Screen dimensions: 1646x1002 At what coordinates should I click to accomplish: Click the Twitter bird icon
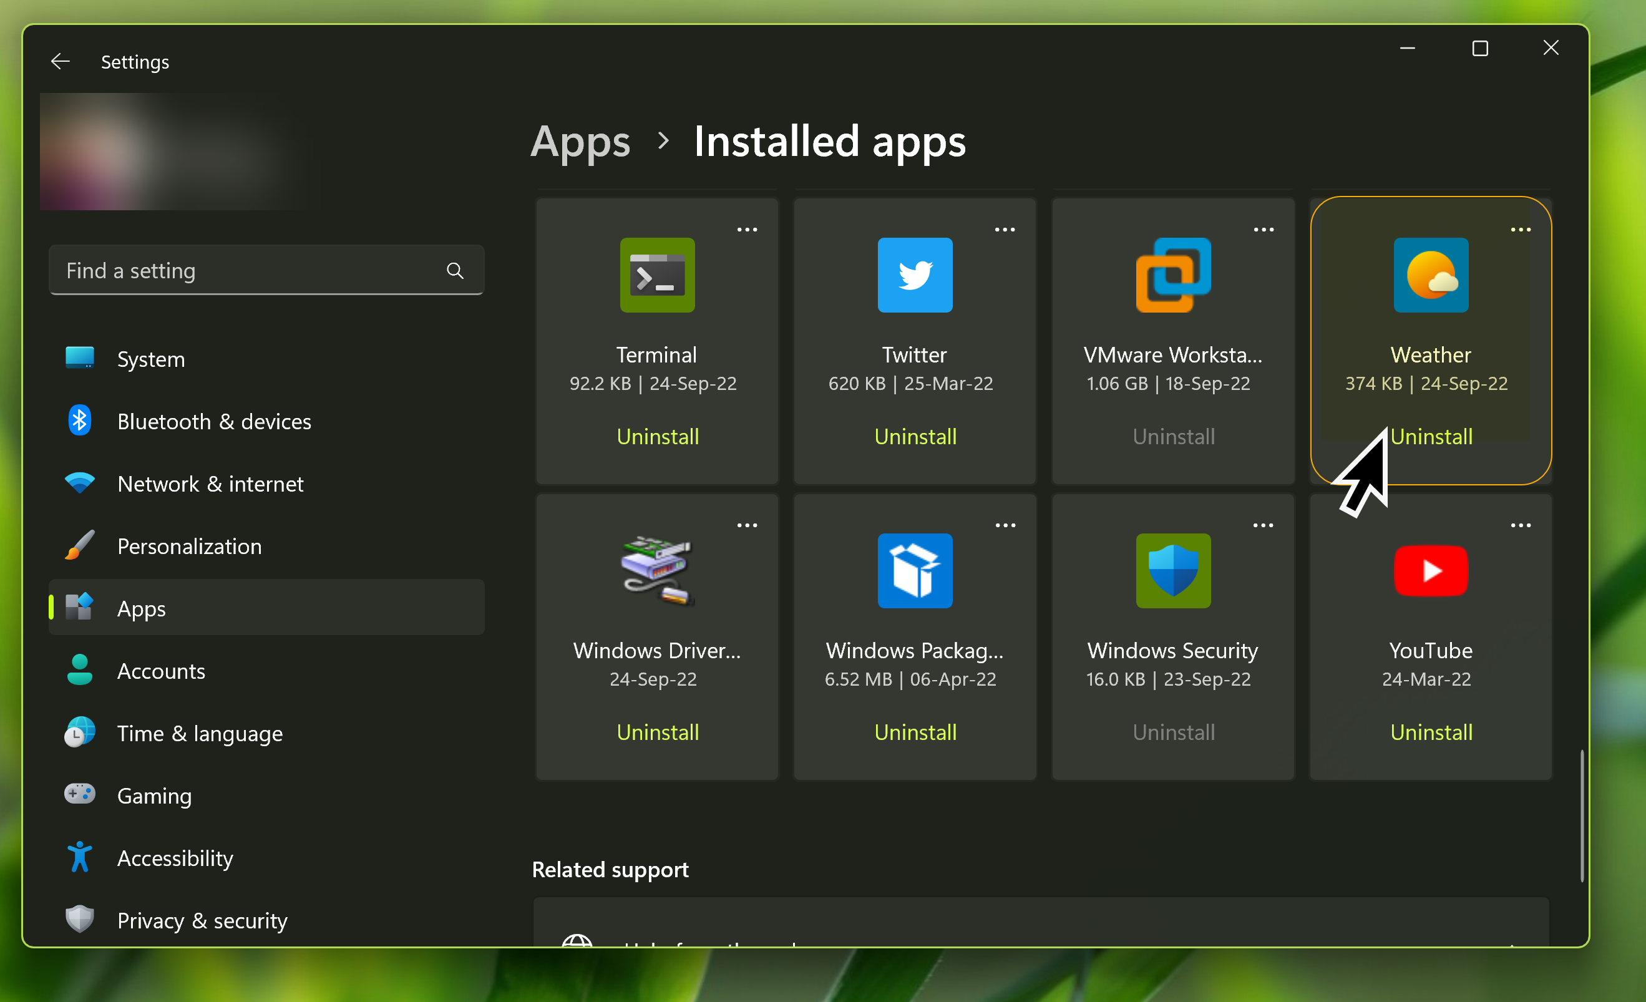pos(915,275)
